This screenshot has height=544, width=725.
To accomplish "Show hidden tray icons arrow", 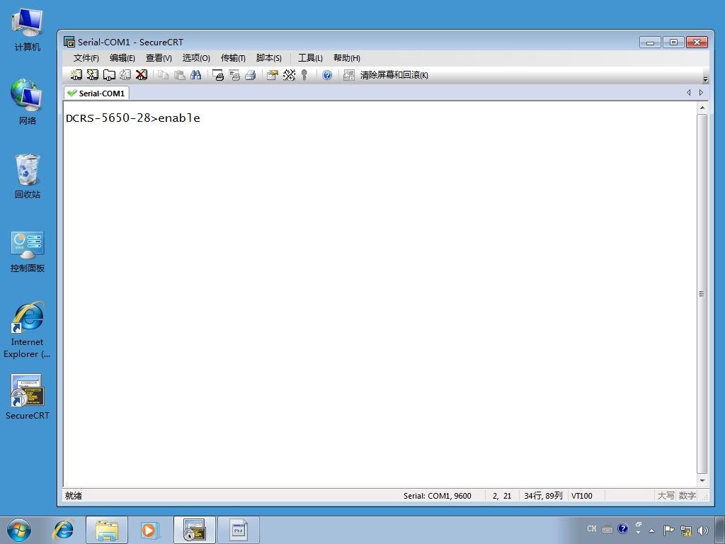I will click(x=652, y=530).
